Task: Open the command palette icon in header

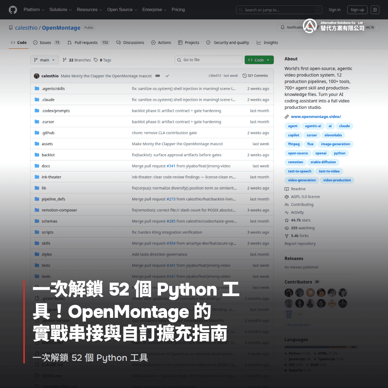Action: tap(375, 10)
